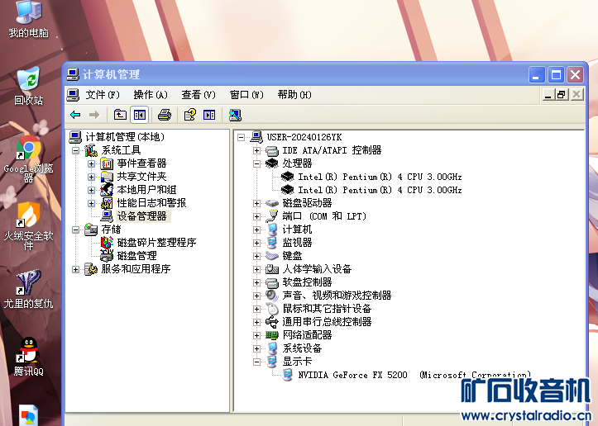Select 设备管理器 in the left tree

tap(142, 216)
